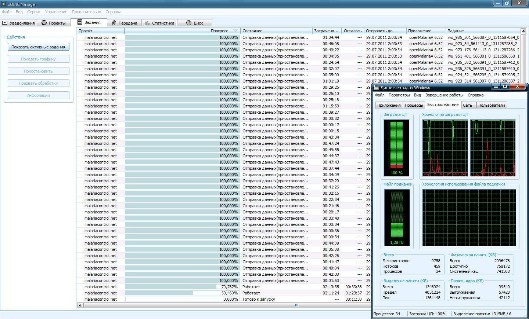This screenshot has width=529, height=319.
Task: Open the Параметры menu in Task Manager
Action: click(x=399, y=95)
